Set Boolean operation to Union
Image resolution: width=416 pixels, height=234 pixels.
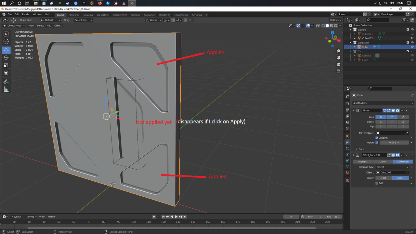pyautogui.click(x=383, y=162)
